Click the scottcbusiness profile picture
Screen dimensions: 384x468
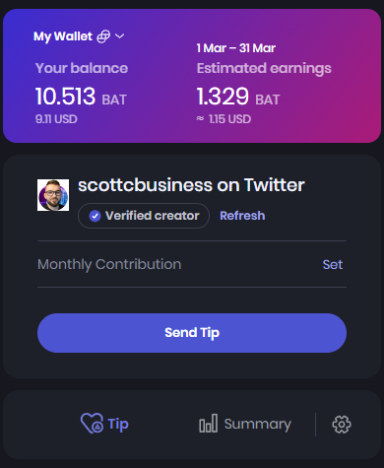(x=53, y=195)
